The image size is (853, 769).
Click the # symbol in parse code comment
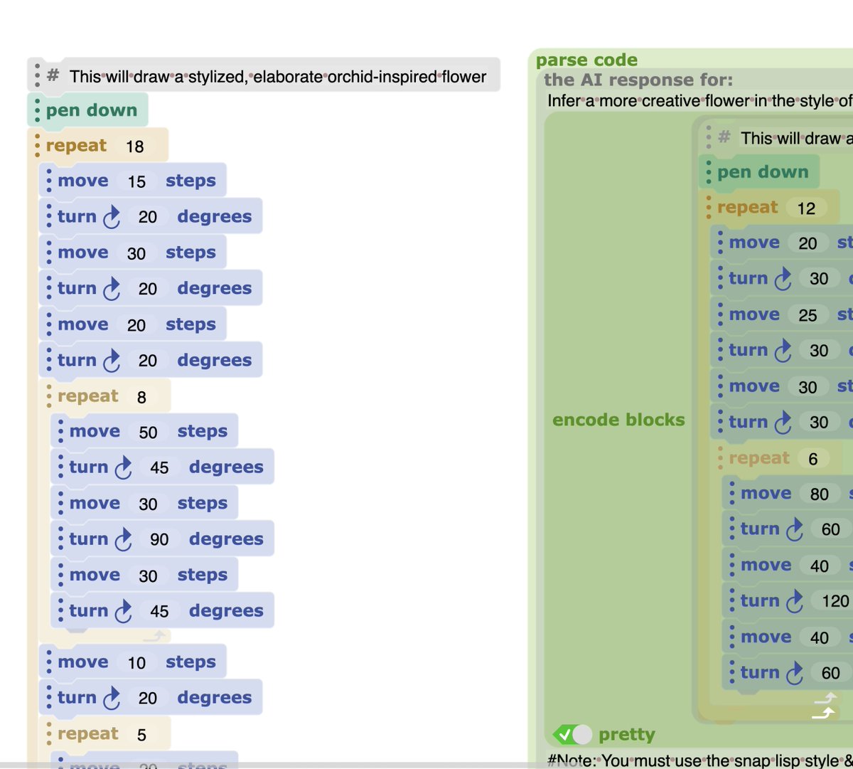tap(724, 137)
